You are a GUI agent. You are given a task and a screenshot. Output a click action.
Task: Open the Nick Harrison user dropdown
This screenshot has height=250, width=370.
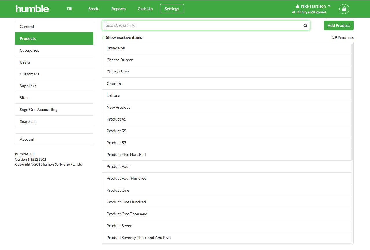pos(314,6)
